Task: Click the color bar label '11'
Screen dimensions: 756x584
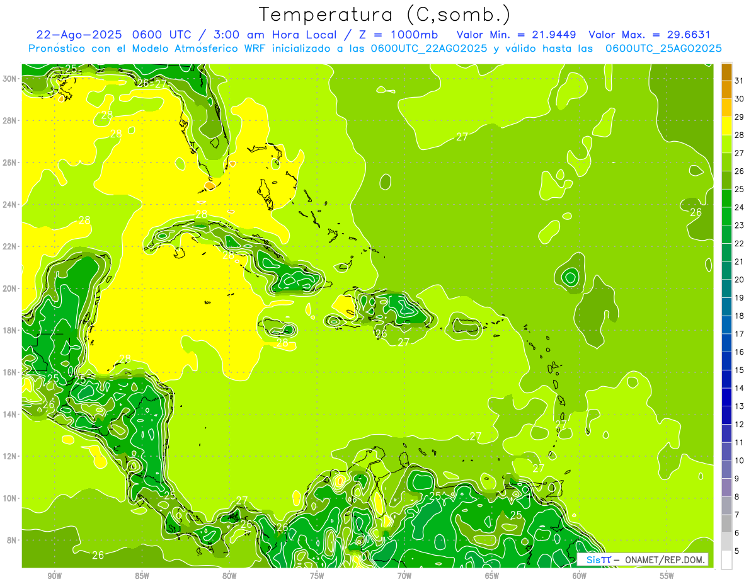Action: (740, 442)
